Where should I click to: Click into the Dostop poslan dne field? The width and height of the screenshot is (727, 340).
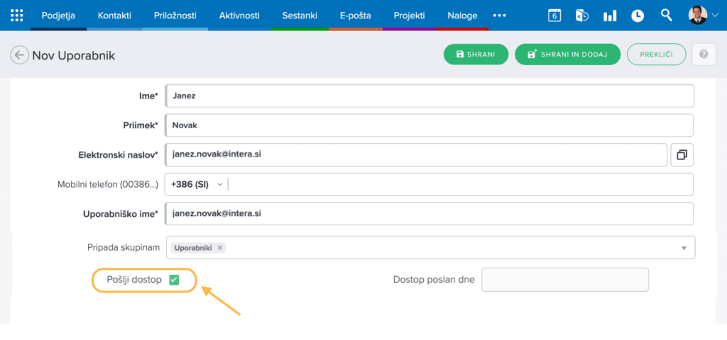pos(565,280)
